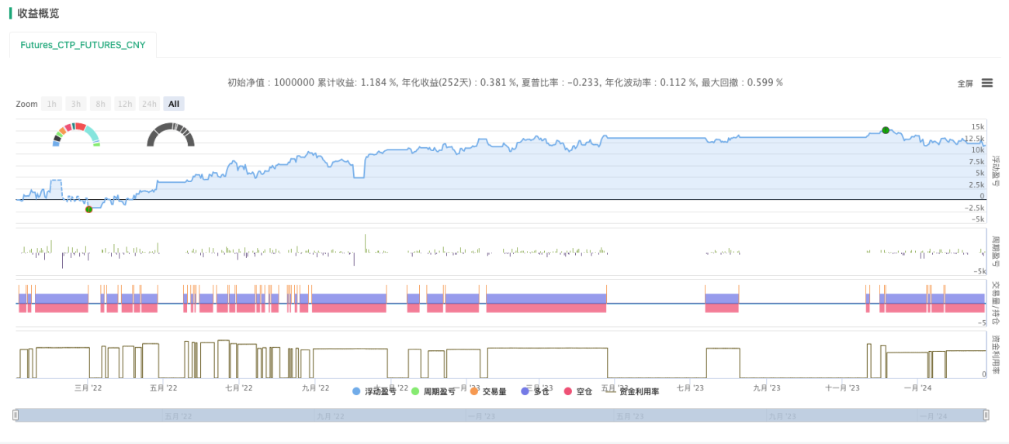1009x444 pixels.
Task: Click the gray semicircle pie chart
Action: pyautogui.click(x=171, y=134)
